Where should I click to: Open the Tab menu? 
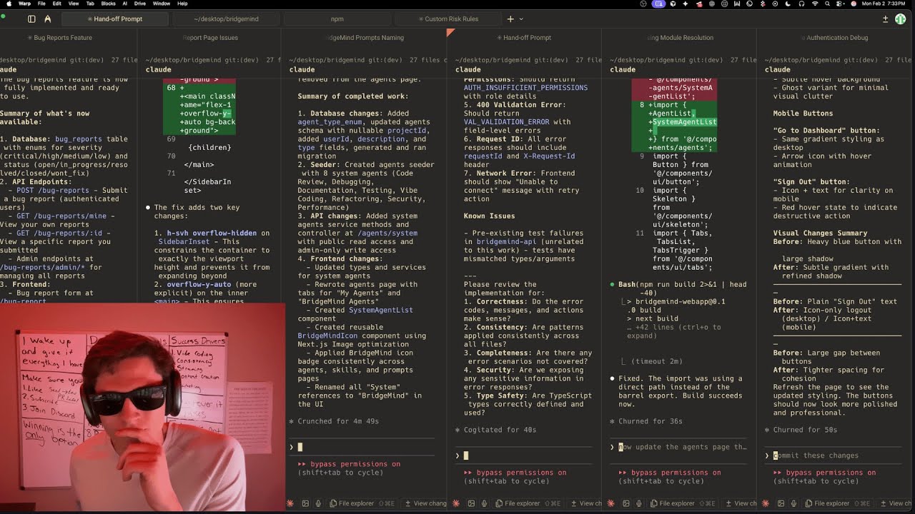90,4
